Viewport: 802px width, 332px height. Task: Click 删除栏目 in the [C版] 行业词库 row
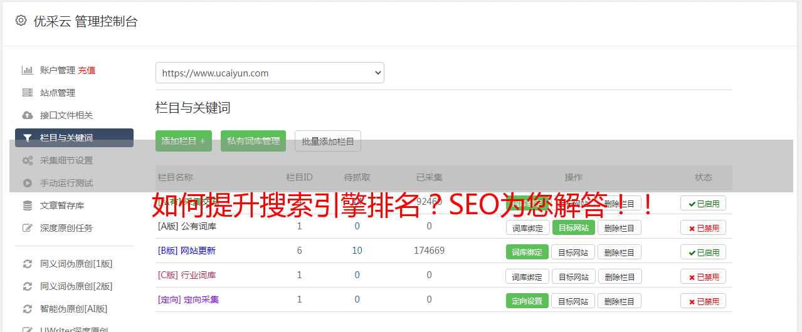pos(620,276)
